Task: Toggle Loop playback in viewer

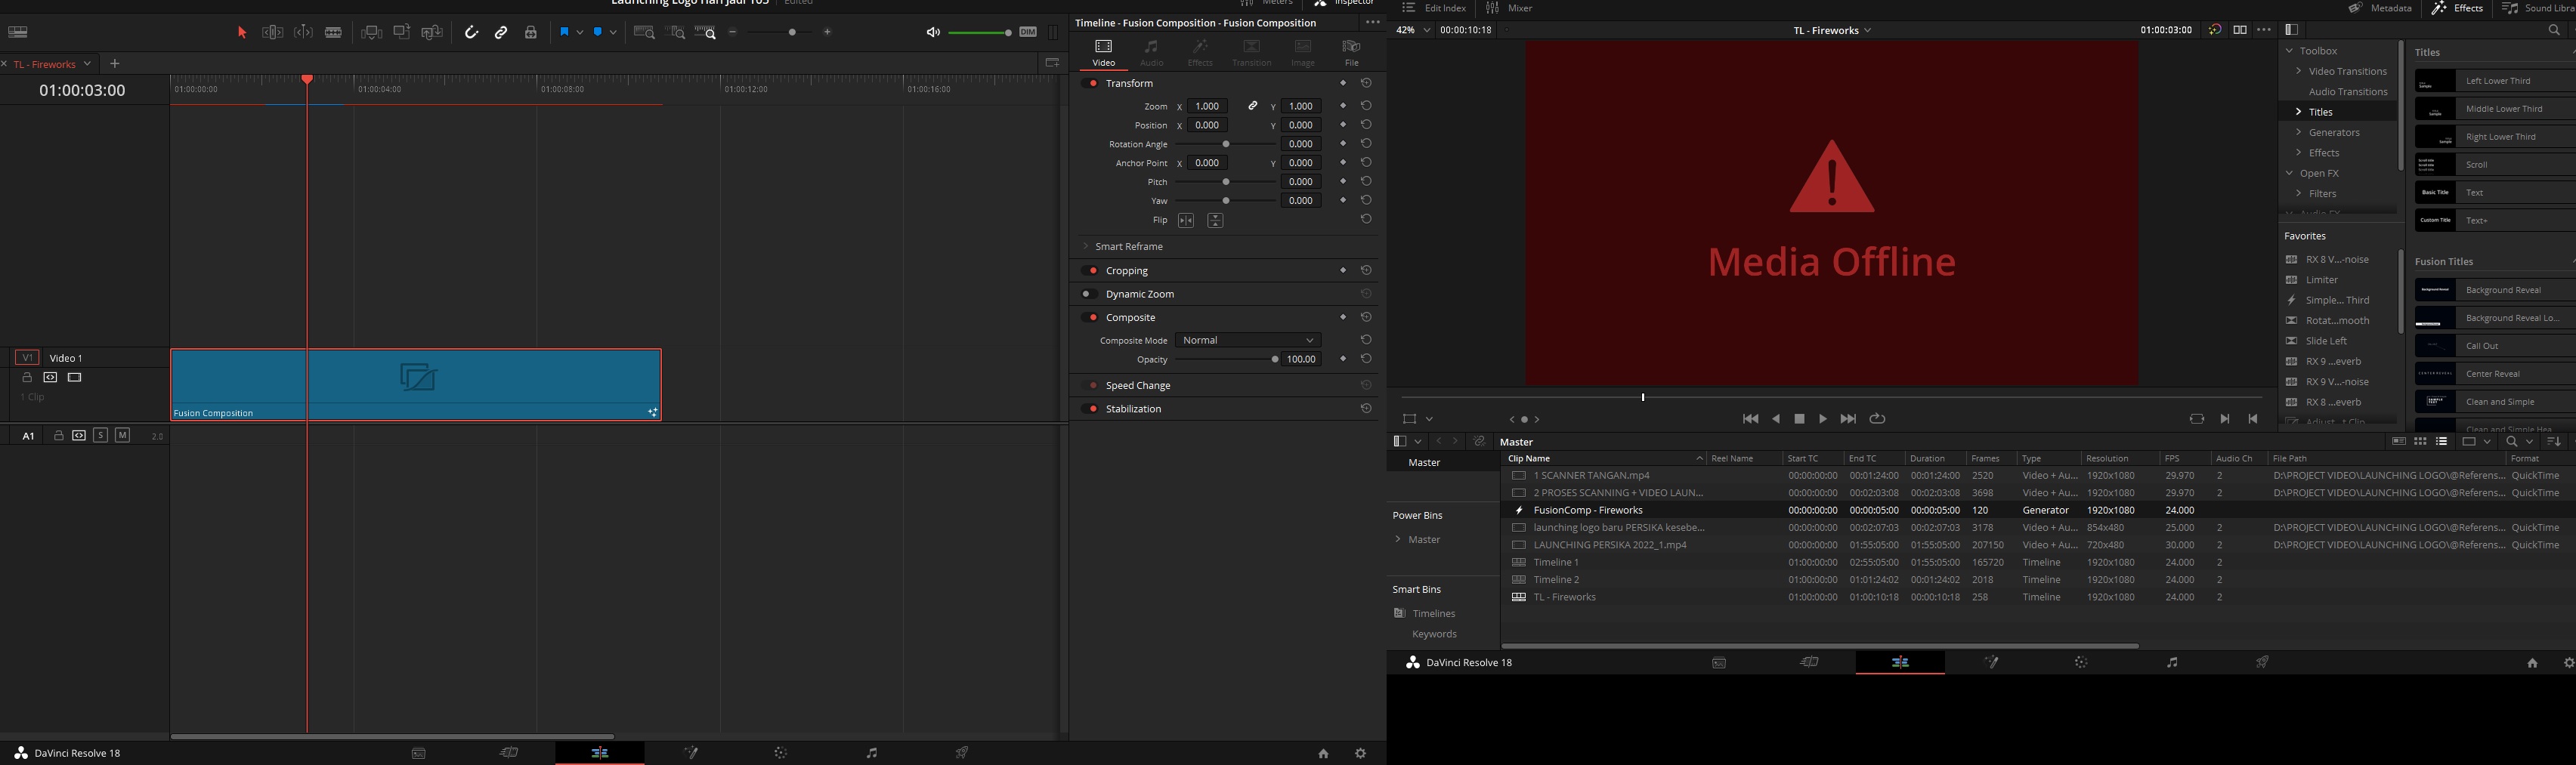Action: click(x=1877, y=420)
